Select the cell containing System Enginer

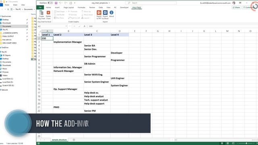tap(120, 85)
